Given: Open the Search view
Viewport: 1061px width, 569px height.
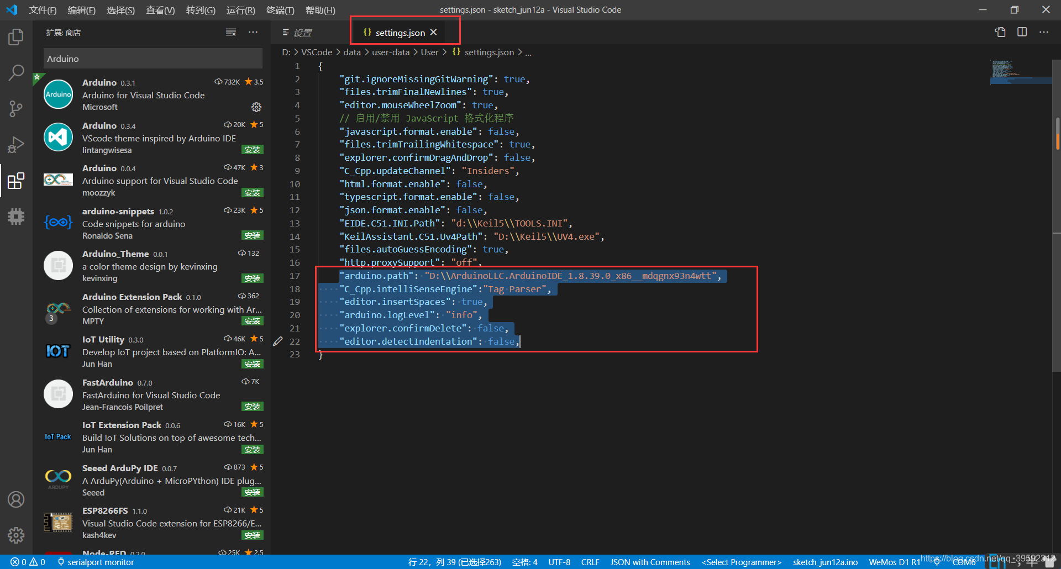Looking at the screenshot, I should coord(16,72).
